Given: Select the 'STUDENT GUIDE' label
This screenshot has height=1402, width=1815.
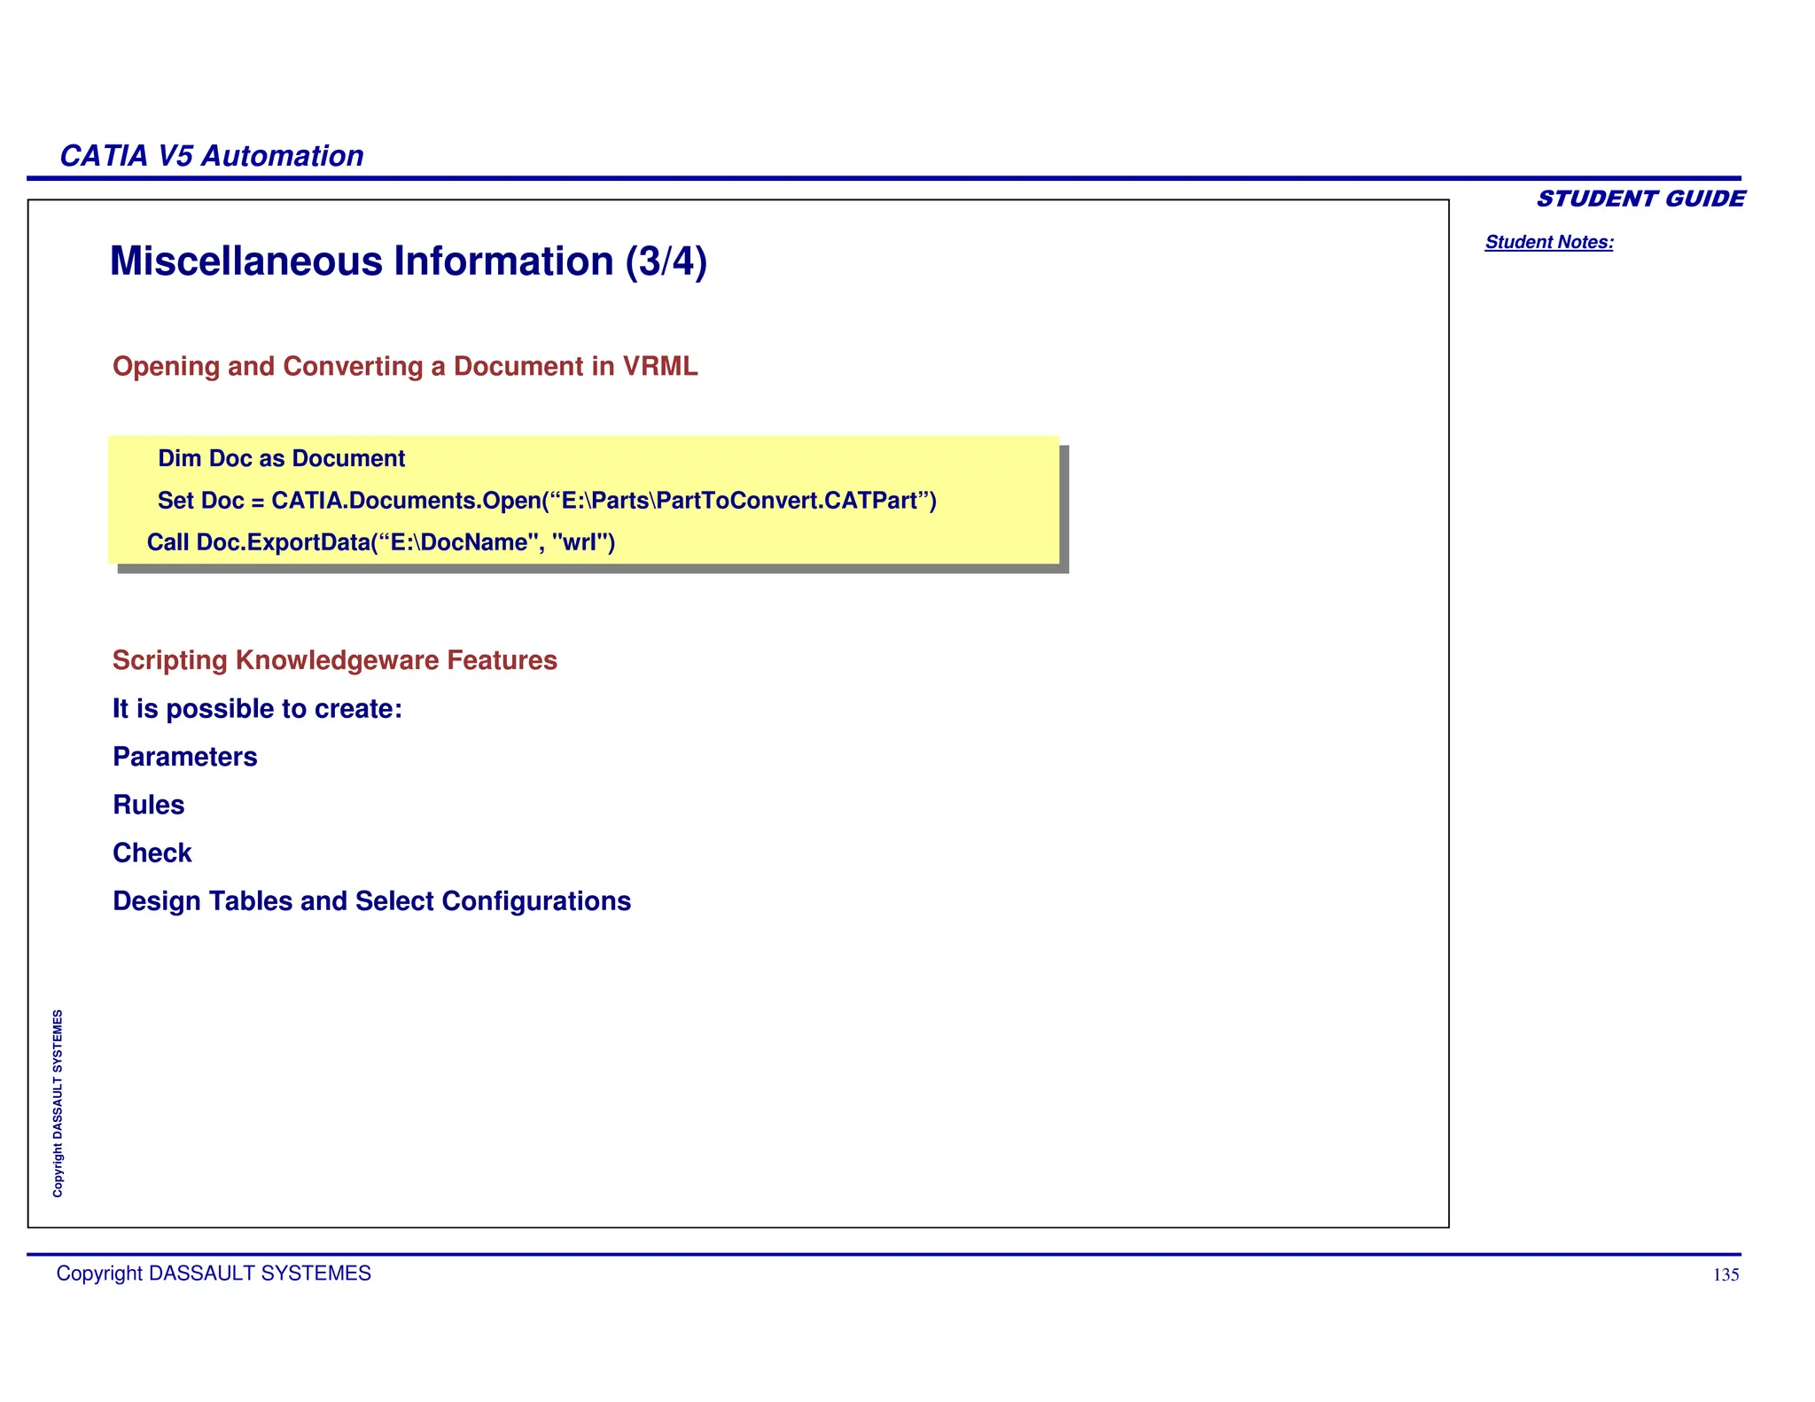Looking at the screenshot, I should coord(1640,199).
